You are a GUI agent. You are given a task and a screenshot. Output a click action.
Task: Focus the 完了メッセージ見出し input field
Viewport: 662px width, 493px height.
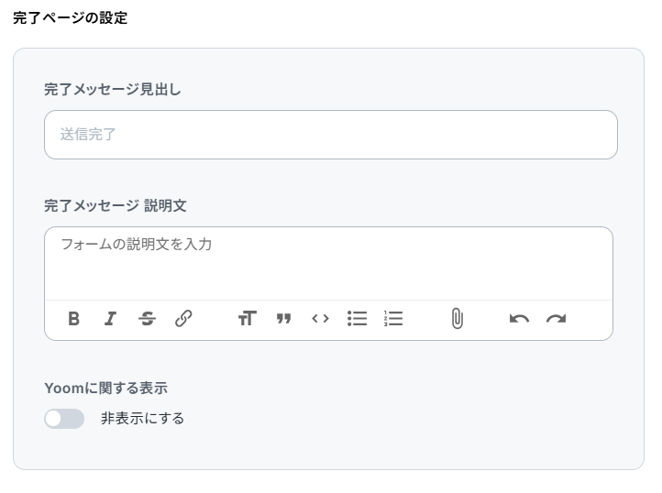(x=331, y=135)
